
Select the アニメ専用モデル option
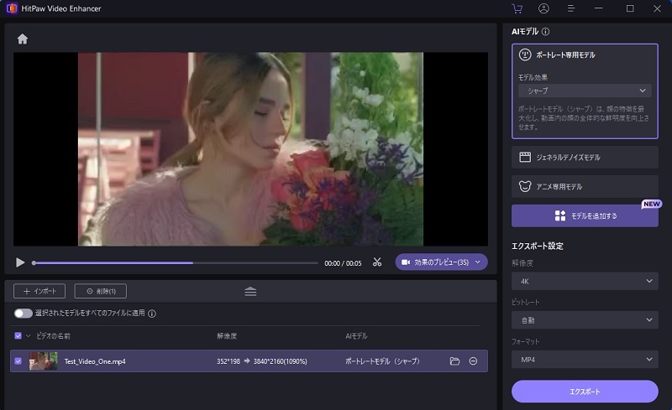click(585, 186)
